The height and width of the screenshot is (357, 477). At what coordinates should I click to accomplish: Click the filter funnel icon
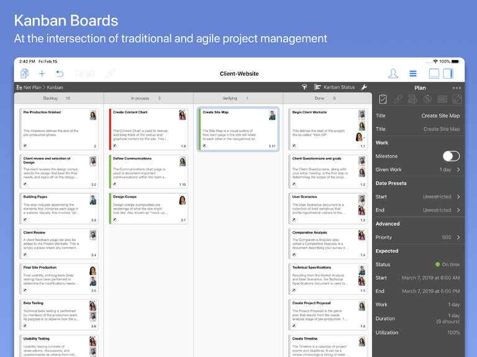click(x=304, y=87)
